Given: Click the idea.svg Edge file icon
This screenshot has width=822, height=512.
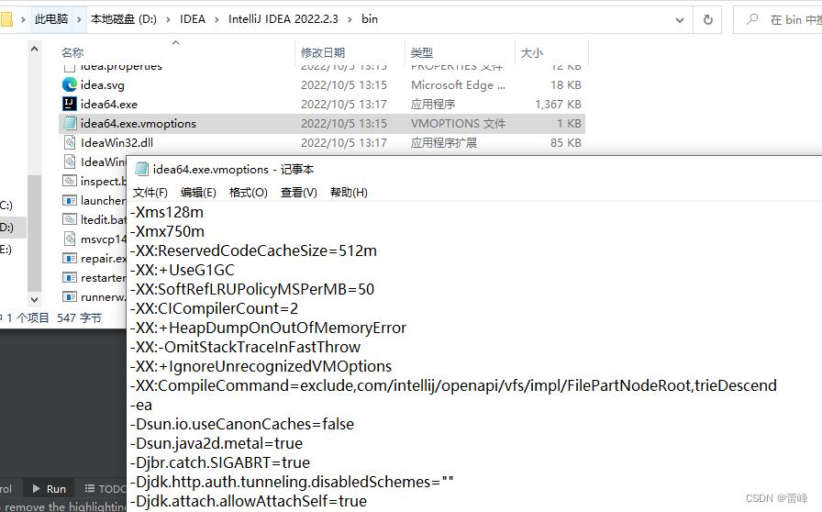Looking at the screenshot, I should [x=69, y=84].
